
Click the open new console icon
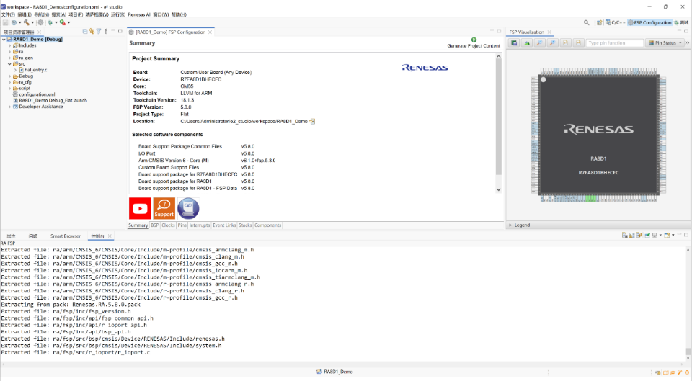(x=667, y=235)
